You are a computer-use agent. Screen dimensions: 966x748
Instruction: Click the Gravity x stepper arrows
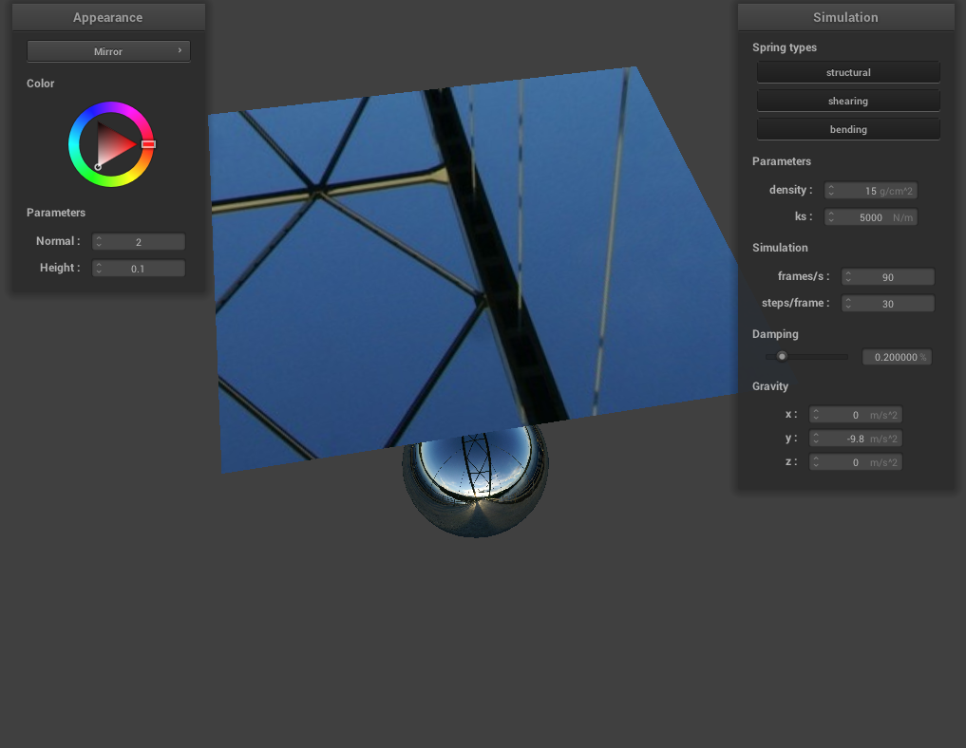click(x=816, y=415)
